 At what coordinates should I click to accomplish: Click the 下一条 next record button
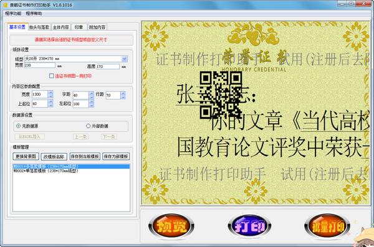(x=108, y=137)
